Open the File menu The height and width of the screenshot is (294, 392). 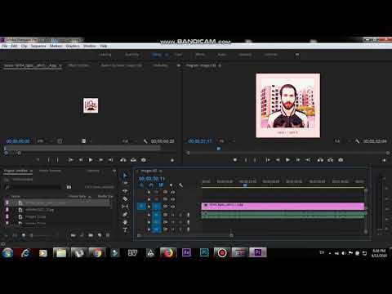tap(5, 46)
